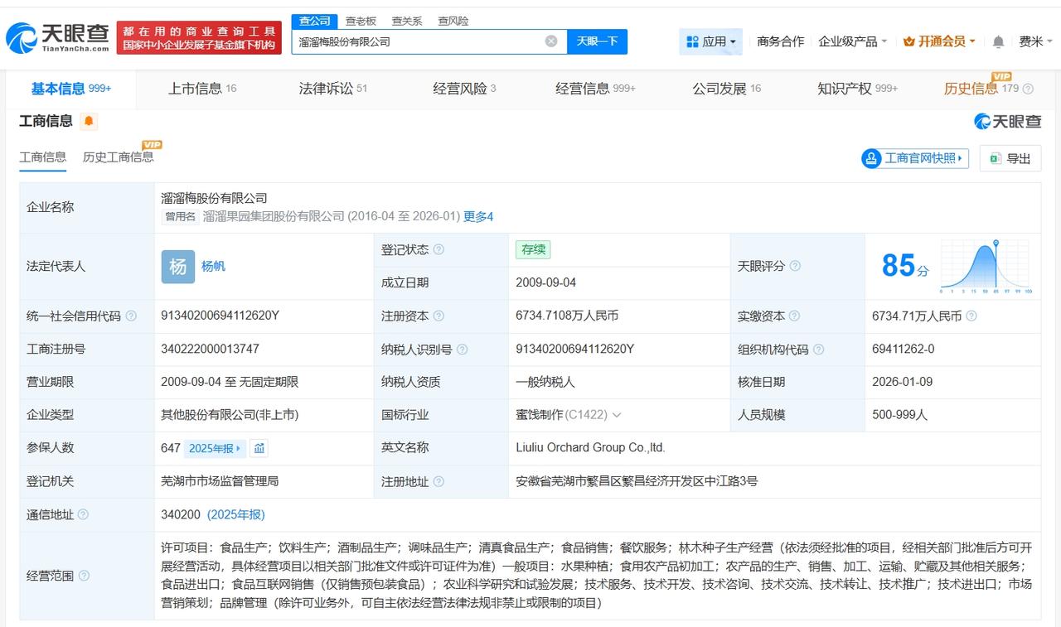Select the 查公司 search mode tab
The width and height of the screenshot is (1061, 627).
(314, 21)
